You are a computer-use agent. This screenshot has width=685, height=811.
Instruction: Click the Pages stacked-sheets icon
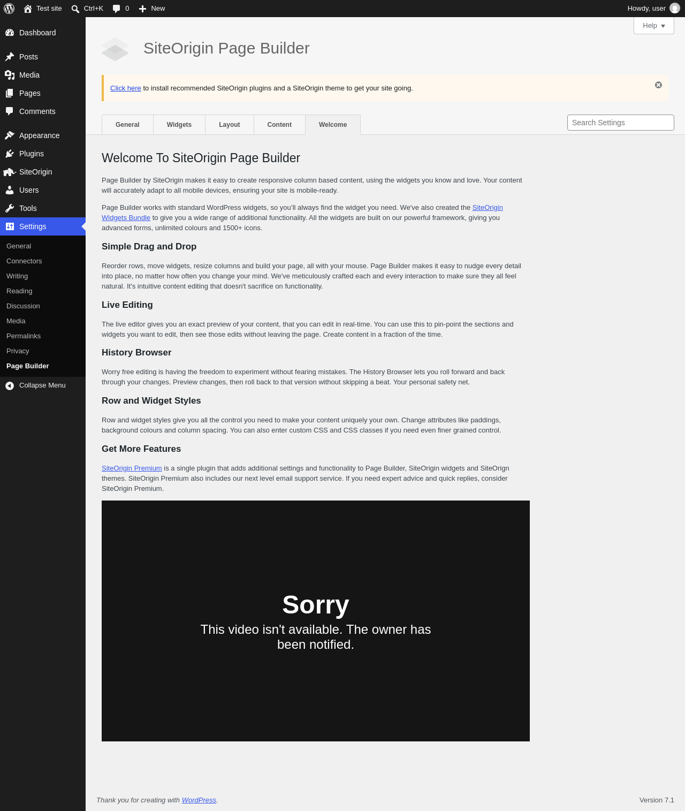tap(10, 93)
